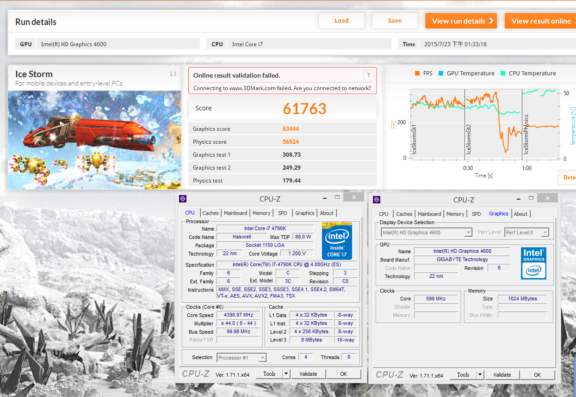The height and width of the screenshot is (397, 576).
Task: Switch to CPU tab in CPU-Z graphics window
Action: click(x=384, y=214)
